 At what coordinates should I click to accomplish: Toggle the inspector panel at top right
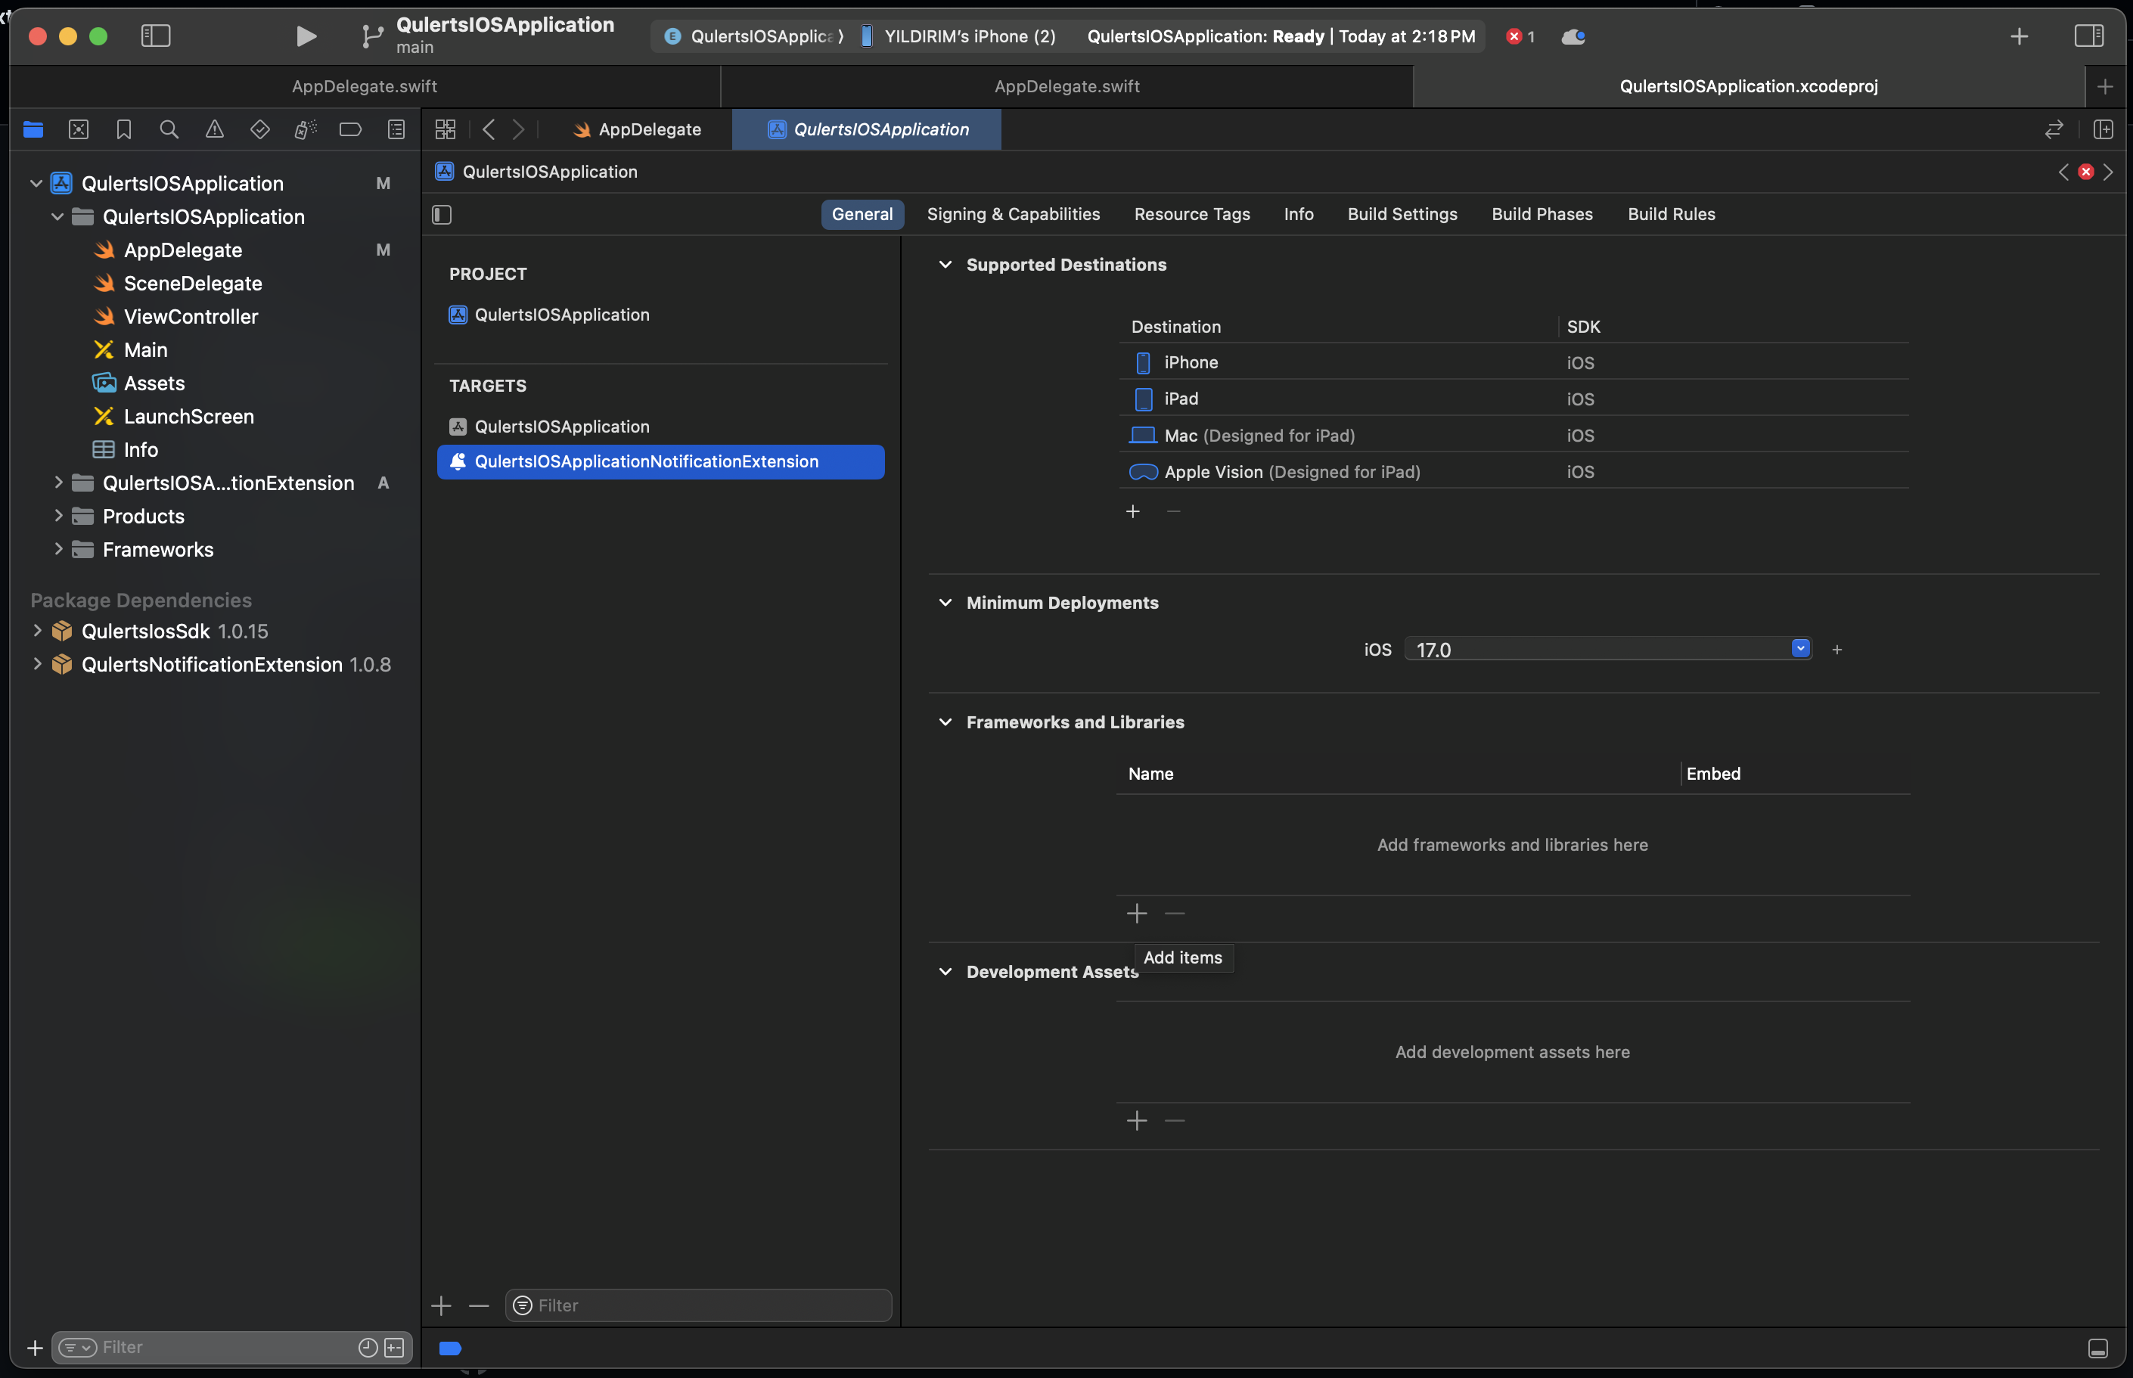(x=2089, y=36)
